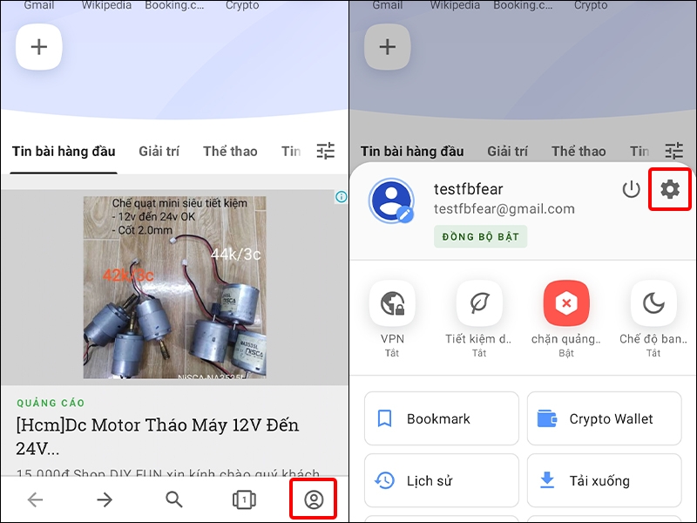The width and height of the screenshot is (697, 523).
Task: Tap the ĐỒNG BỘ BẬT sync badge
Action: [481, 236]
